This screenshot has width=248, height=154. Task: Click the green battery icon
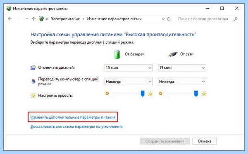[117, 54]
